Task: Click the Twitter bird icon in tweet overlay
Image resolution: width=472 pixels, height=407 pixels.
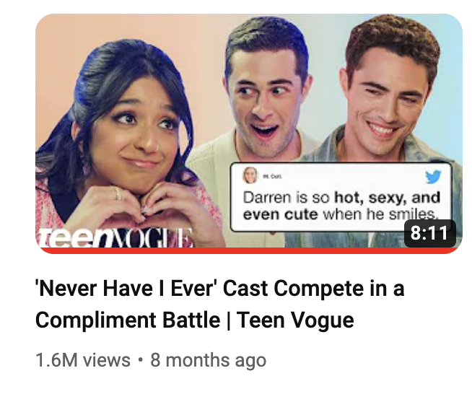Action: (x=433, y=176)
